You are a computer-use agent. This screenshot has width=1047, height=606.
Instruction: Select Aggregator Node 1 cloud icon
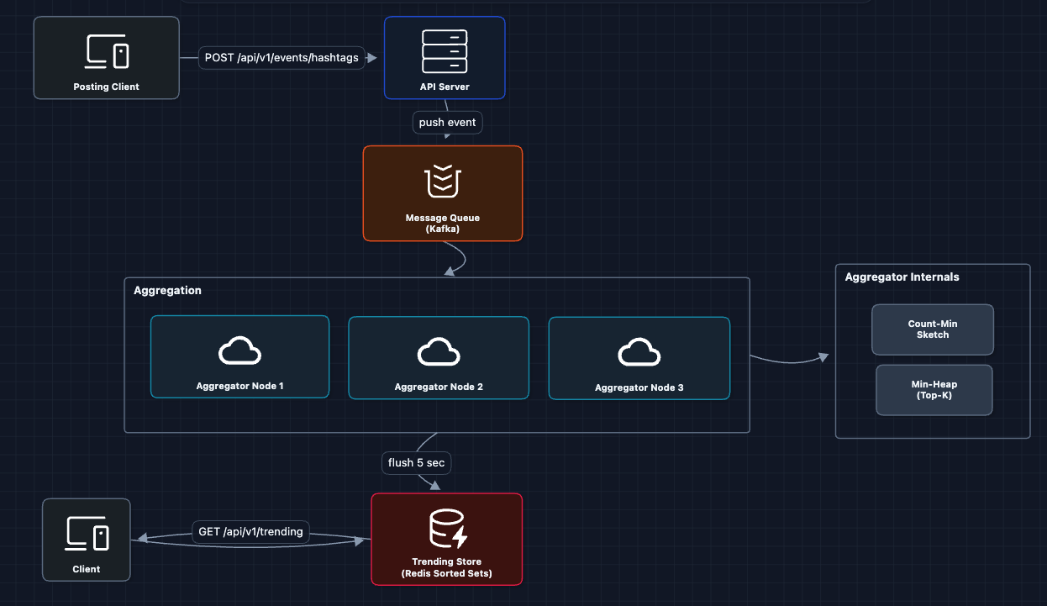pyautogui.click(x=239, y=352)
